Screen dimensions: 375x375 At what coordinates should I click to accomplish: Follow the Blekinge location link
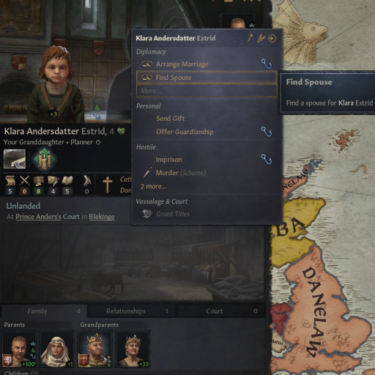click(x=102, y=217)
